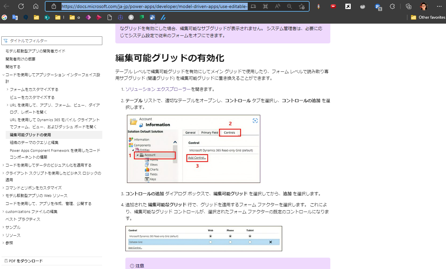Expand クライアント スクリプトを使用したビジネス ロジック node
The image size is (446, 269).
(3, 173)
